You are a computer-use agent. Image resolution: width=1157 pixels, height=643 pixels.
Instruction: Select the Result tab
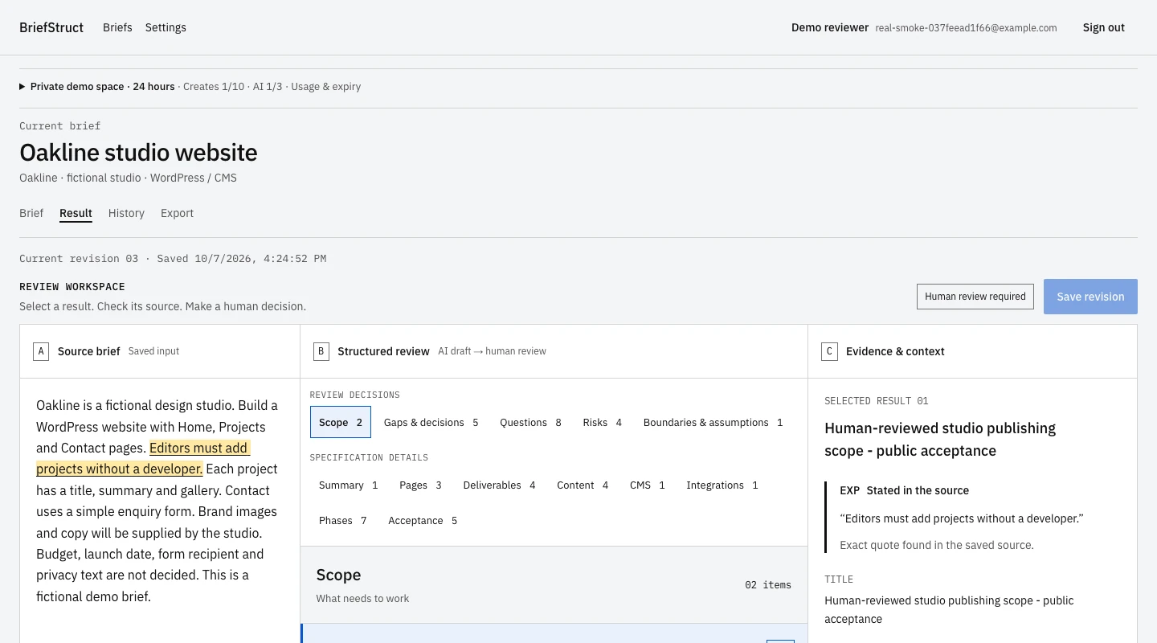[76, 213]
